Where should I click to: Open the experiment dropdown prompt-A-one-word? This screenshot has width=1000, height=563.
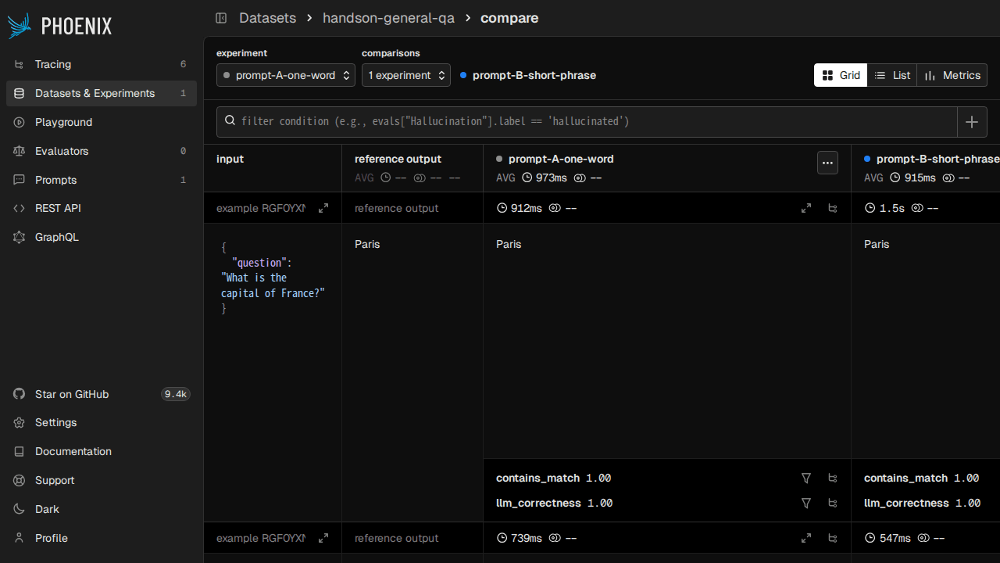286,75
